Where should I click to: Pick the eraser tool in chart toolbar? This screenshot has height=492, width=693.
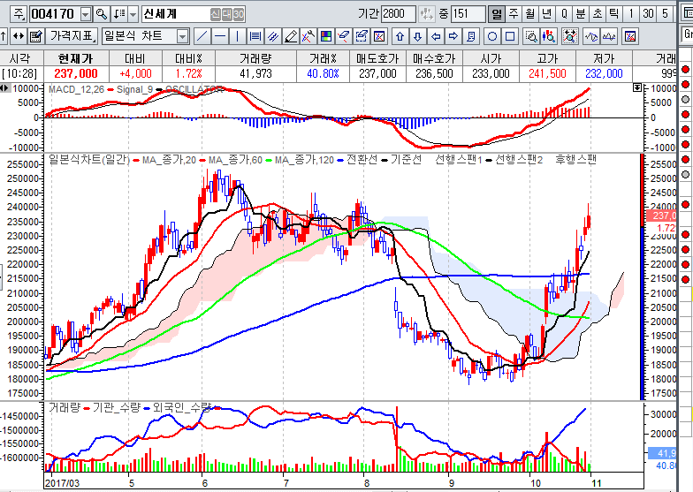(x=291, y=36)
